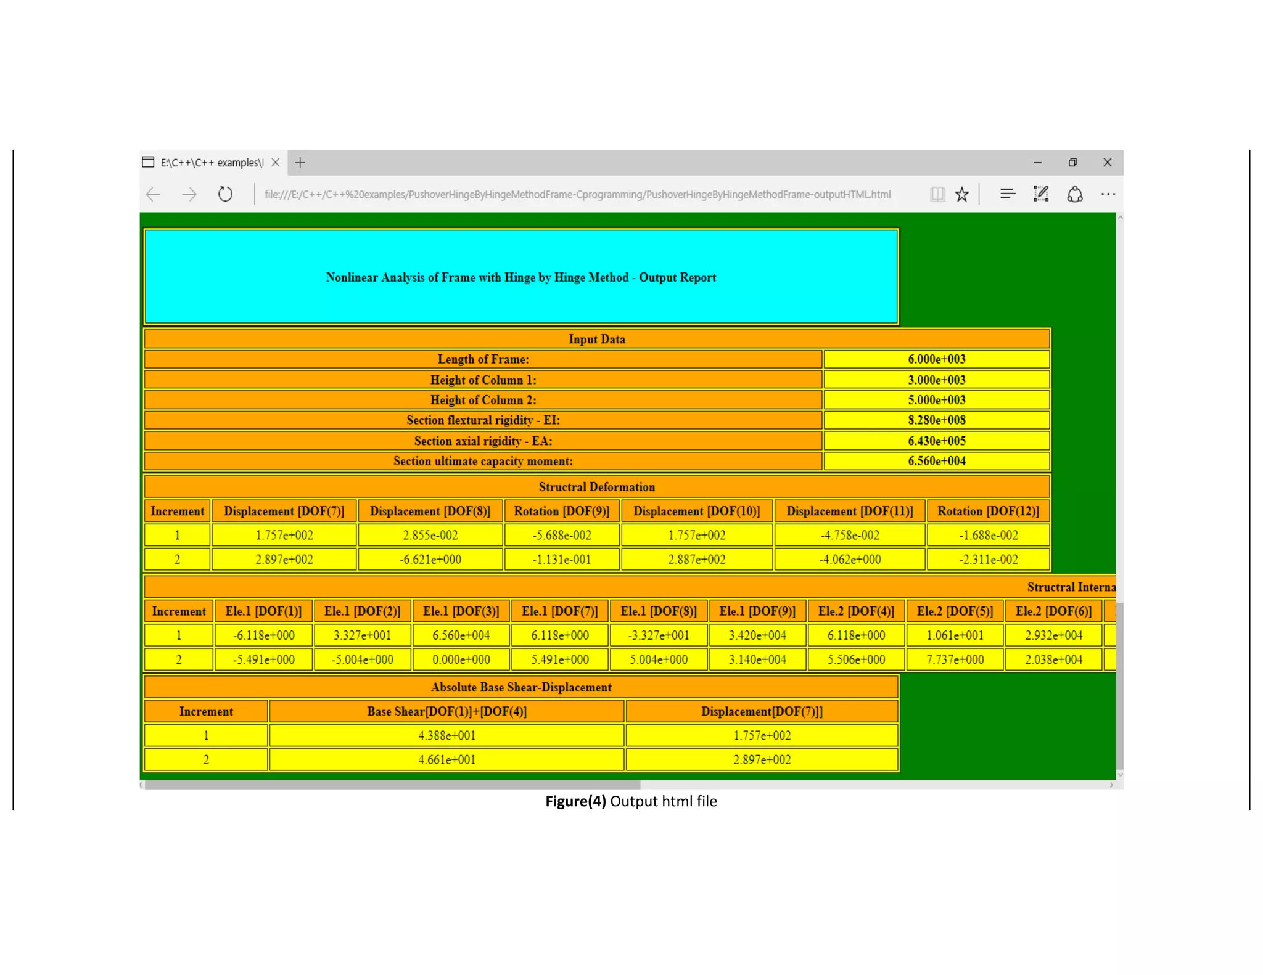Viewport: 1263px width, 975px height.
Task: Click the value 6.430e+005
Action: [x=937, y=441]
